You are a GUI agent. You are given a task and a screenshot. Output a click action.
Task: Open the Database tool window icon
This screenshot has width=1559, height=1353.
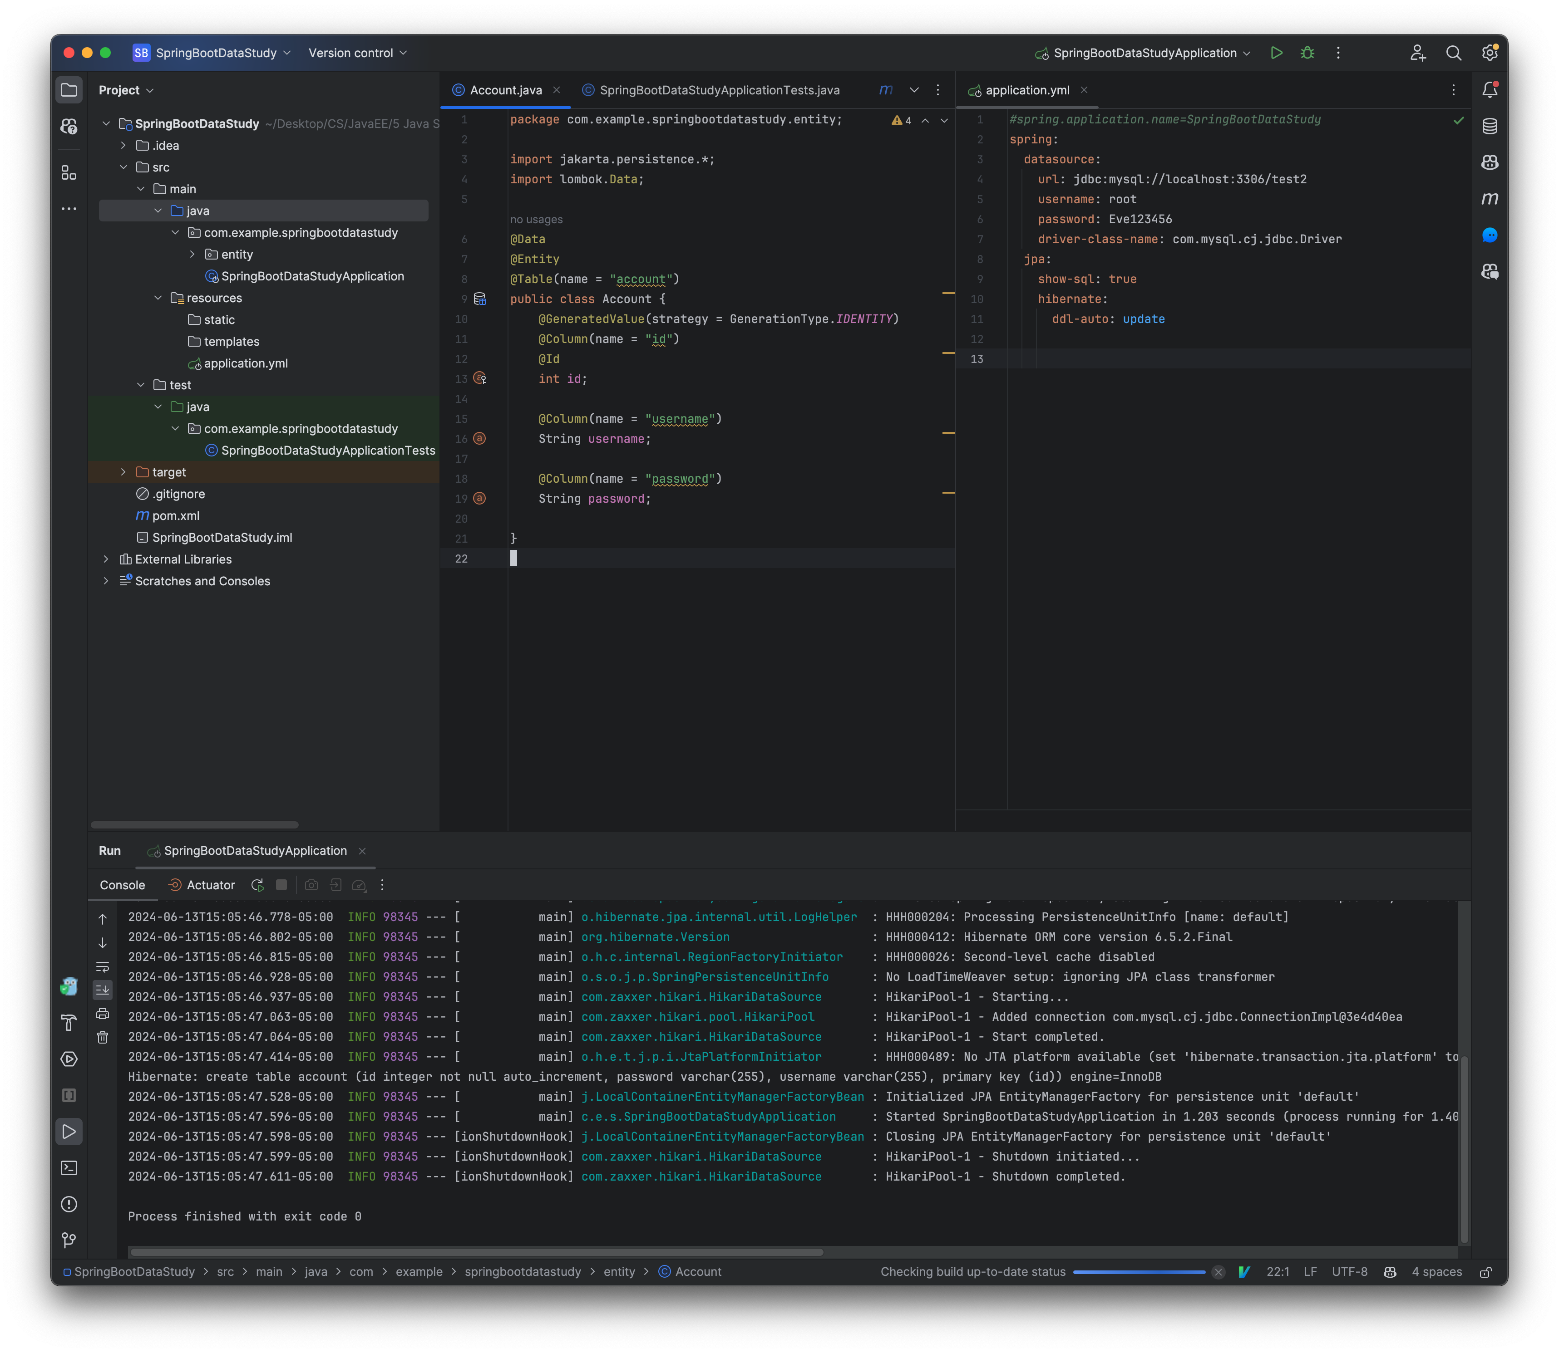(1490, 126)
